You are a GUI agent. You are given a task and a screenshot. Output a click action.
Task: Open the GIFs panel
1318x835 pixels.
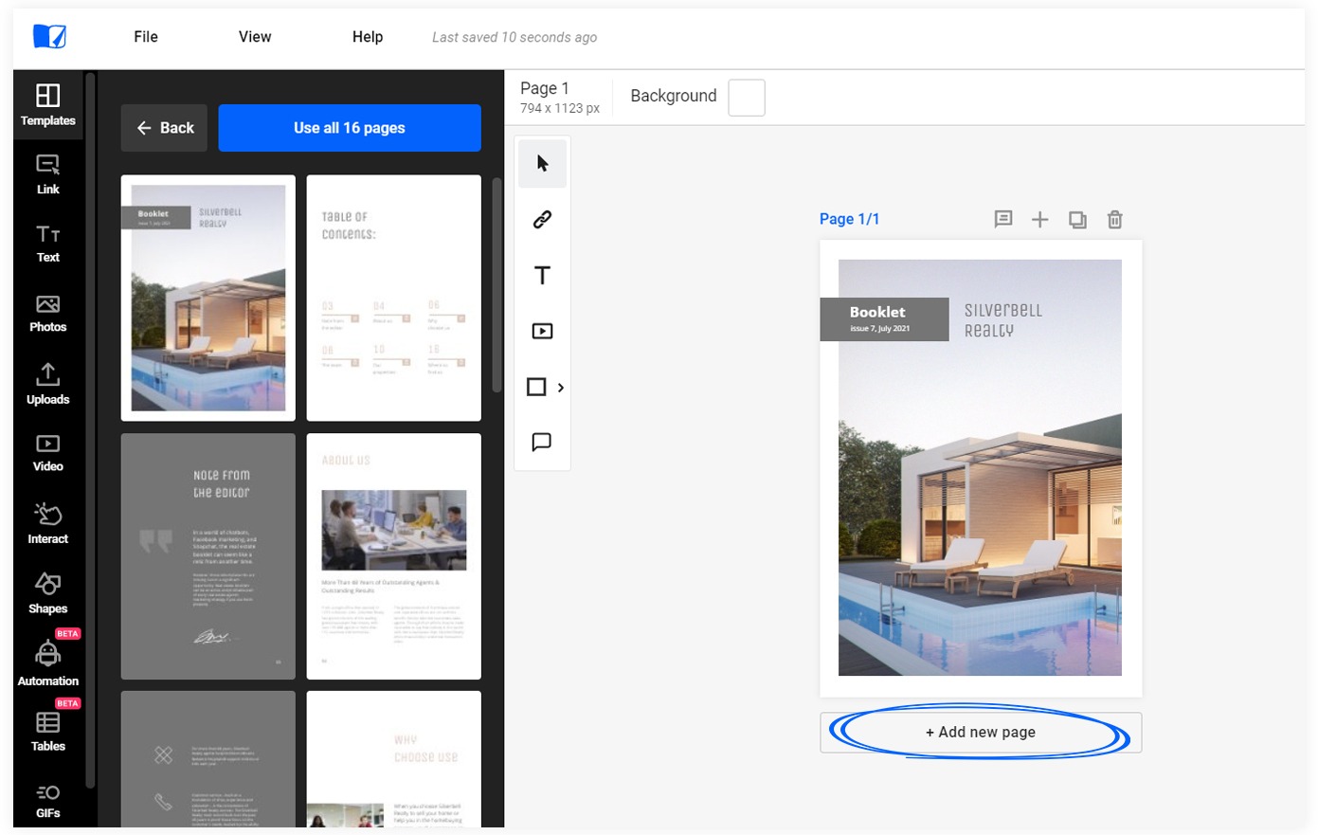click(x=48, y=801)
